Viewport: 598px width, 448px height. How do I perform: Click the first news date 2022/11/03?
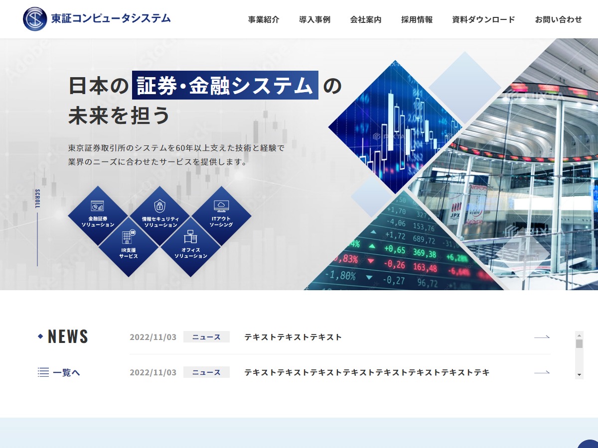pyautogui.click(x=153, y=337)
